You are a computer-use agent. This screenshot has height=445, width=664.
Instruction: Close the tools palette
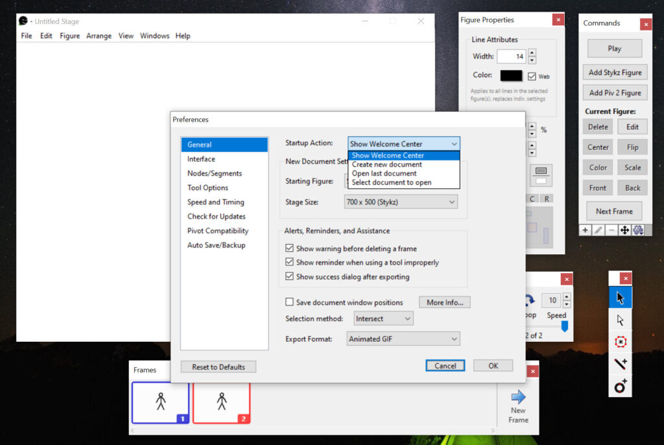626,278
